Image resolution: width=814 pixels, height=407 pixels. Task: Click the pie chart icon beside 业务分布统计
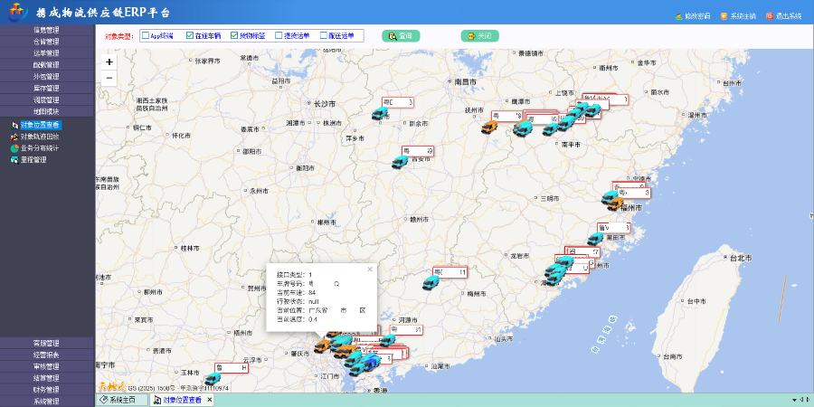(14, 148)
